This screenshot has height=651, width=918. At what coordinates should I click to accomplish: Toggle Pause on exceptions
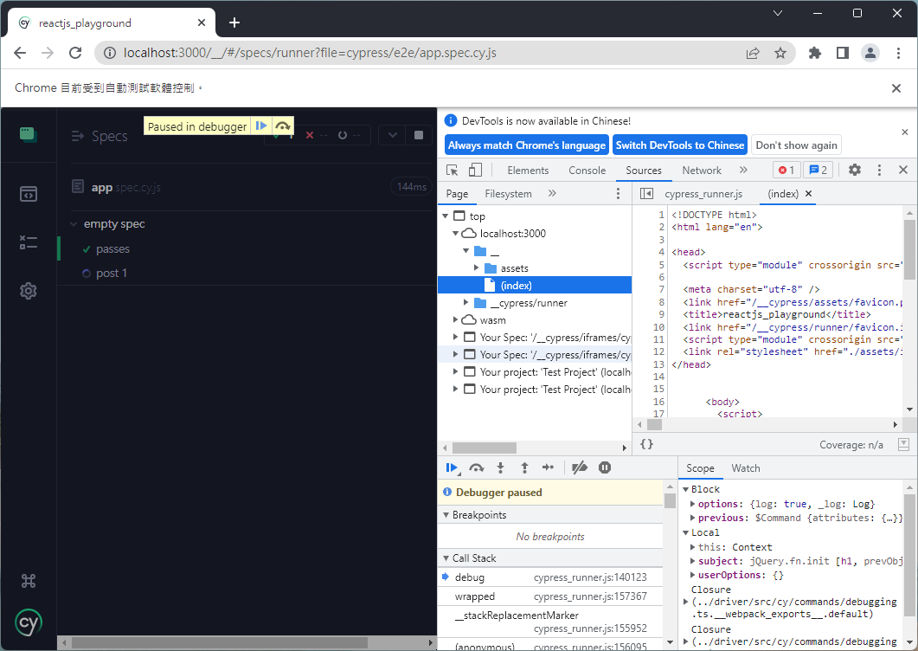[605, 467]
